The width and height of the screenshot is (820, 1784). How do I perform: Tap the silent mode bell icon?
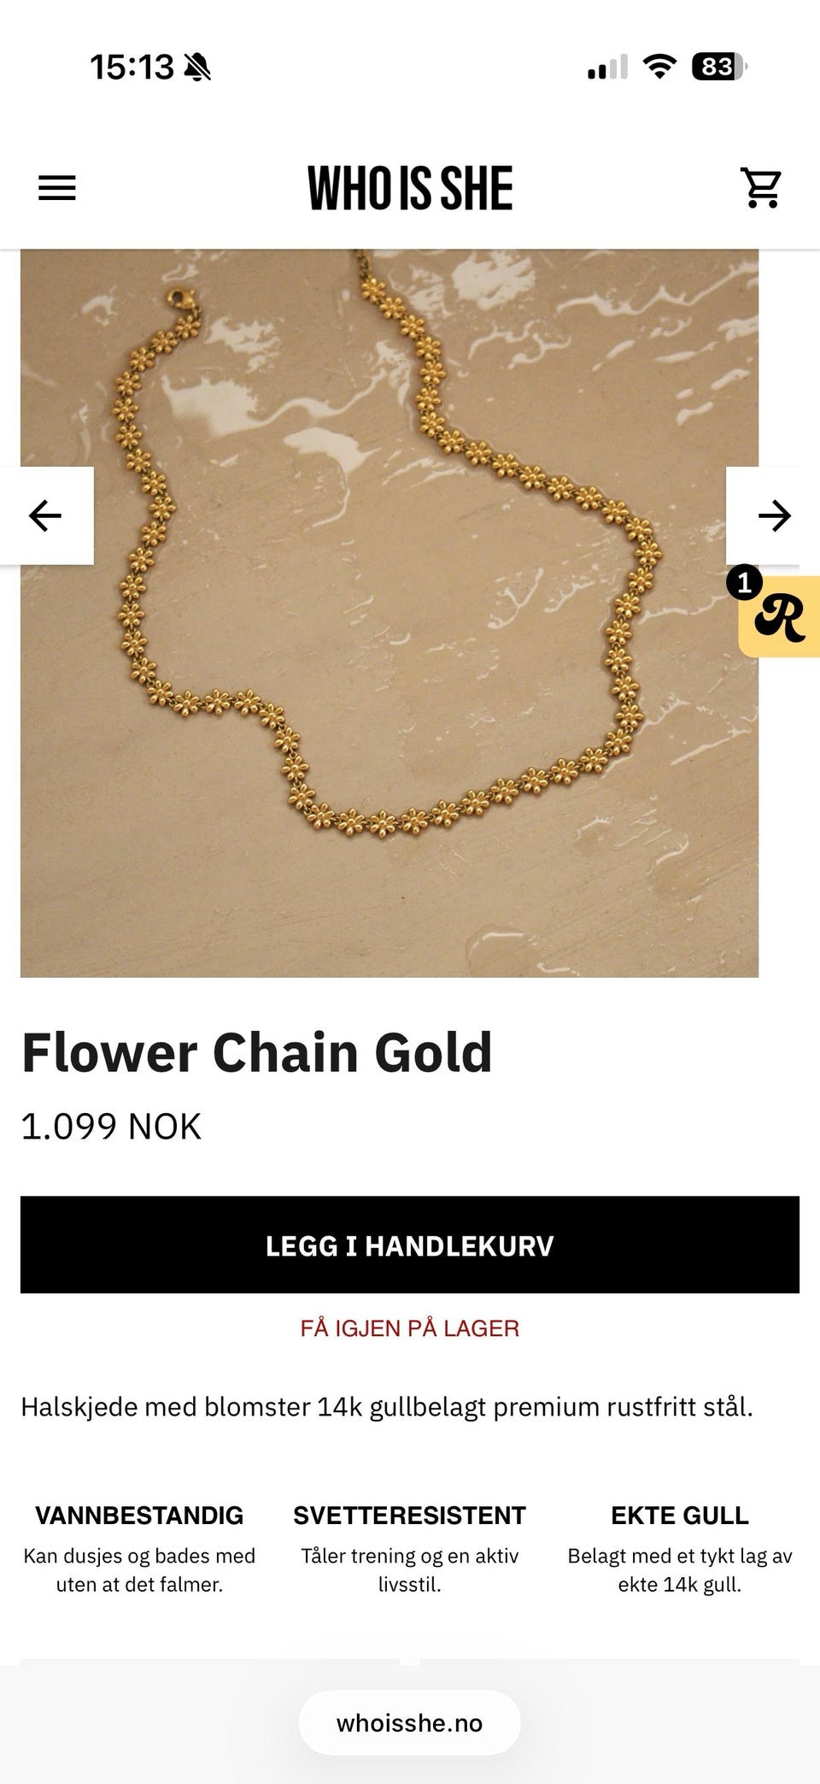point(197,67)
